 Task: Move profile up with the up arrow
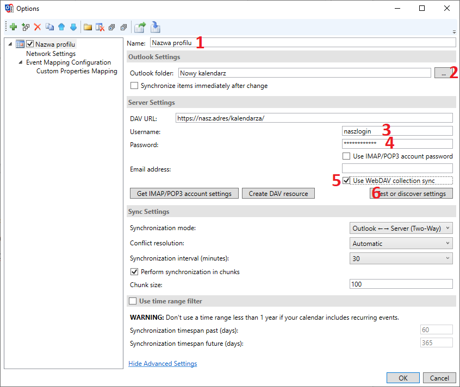tap(61, 27)
